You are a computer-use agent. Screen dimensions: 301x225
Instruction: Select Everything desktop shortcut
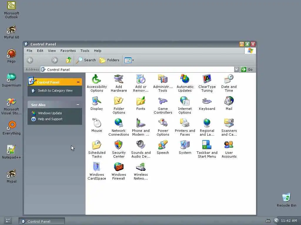(x=11, y=128)
